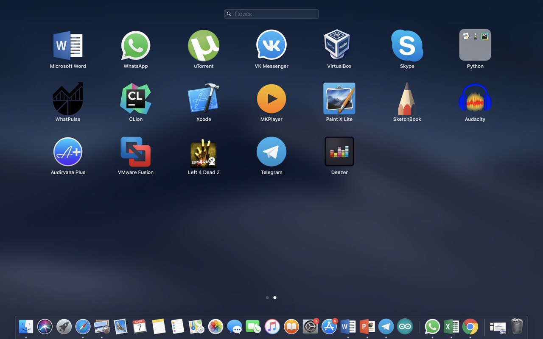Activate Siri from the Dock
Viewport: 543px width, 339px height.
pos(45,326)
